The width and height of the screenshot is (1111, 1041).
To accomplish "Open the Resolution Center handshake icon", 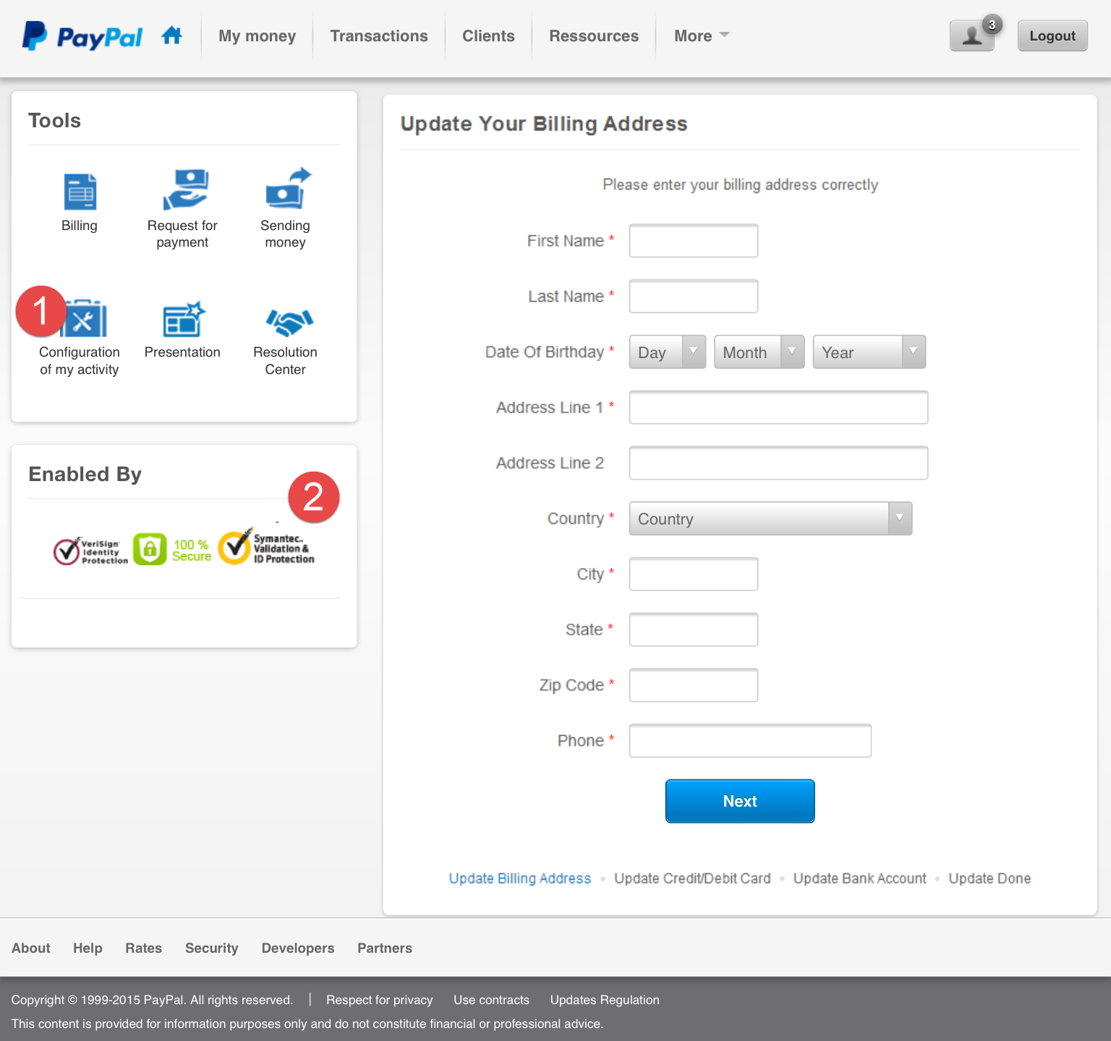I will tap(289, 322).
